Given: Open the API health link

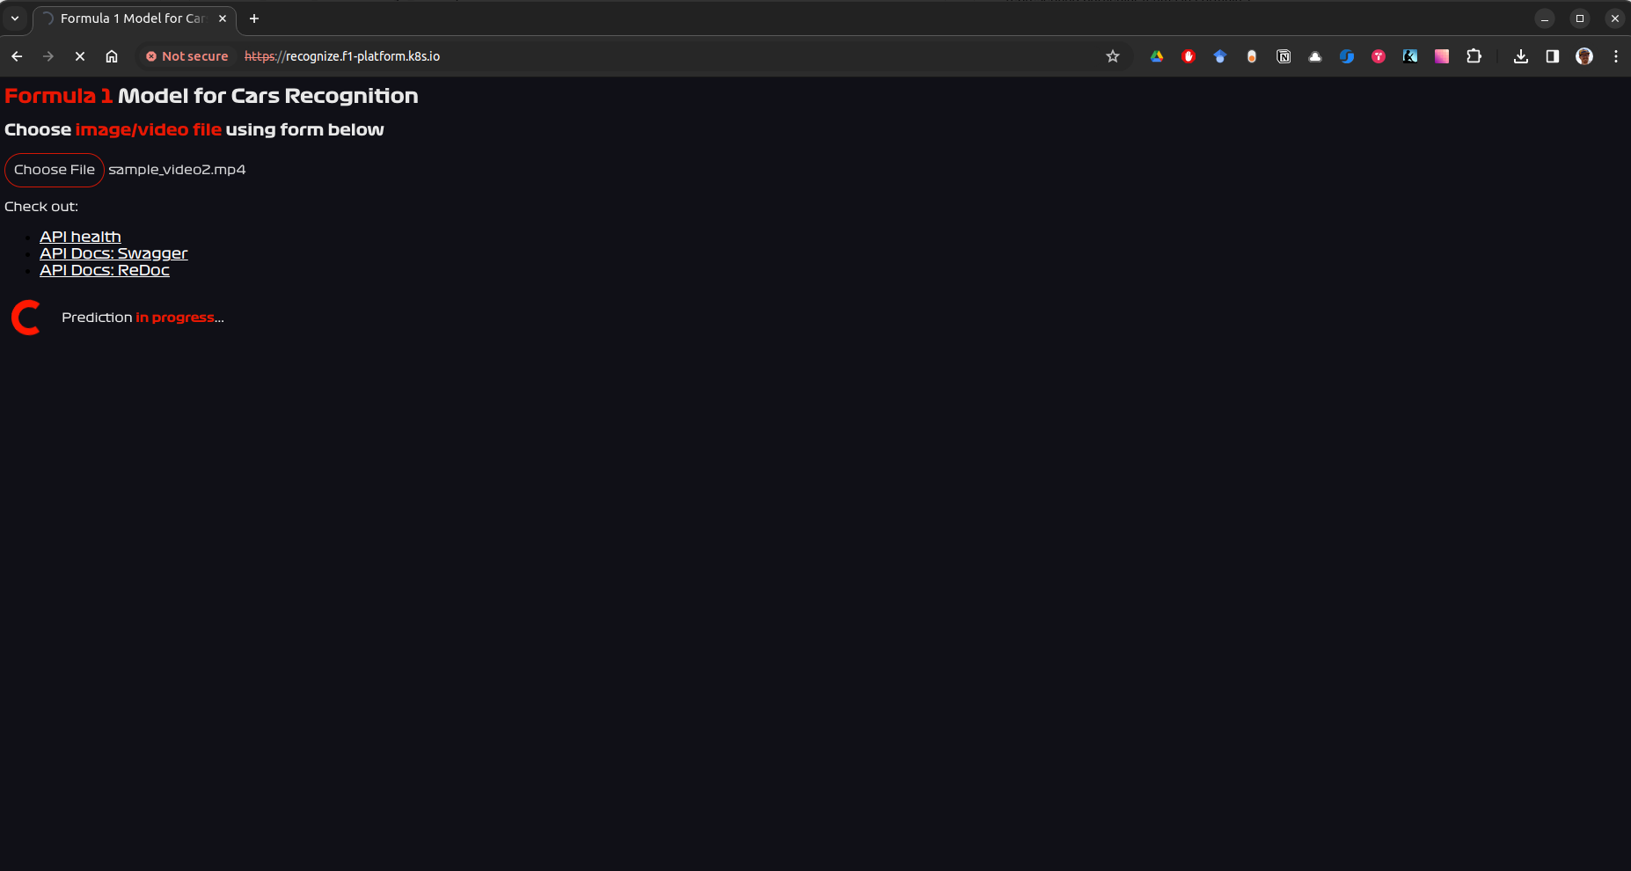Looking at the screenshot, I should tap(80, 237).
